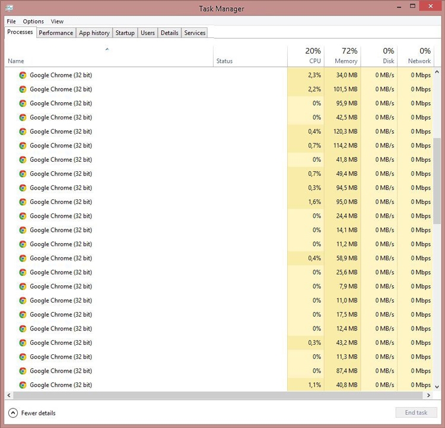445x428 pixels.
Task: Click the Chrome icon in the 58,9 MB row
Action: [23, 258]
